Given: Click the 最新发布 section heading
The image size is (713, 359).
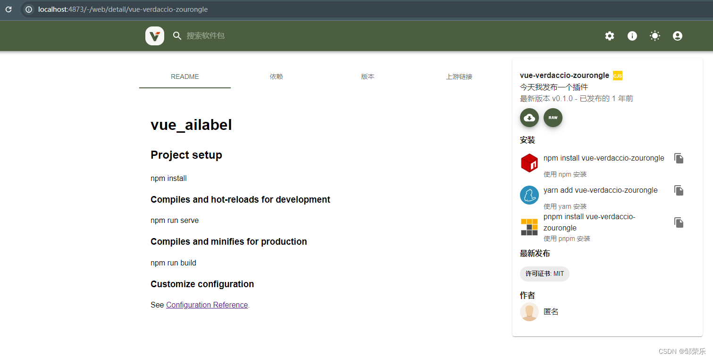Looking at the screenshot, I should coord(535,254).
